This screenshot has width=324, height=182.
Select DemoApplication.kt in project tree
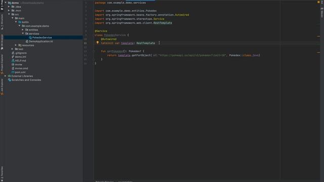coord(40,41)
